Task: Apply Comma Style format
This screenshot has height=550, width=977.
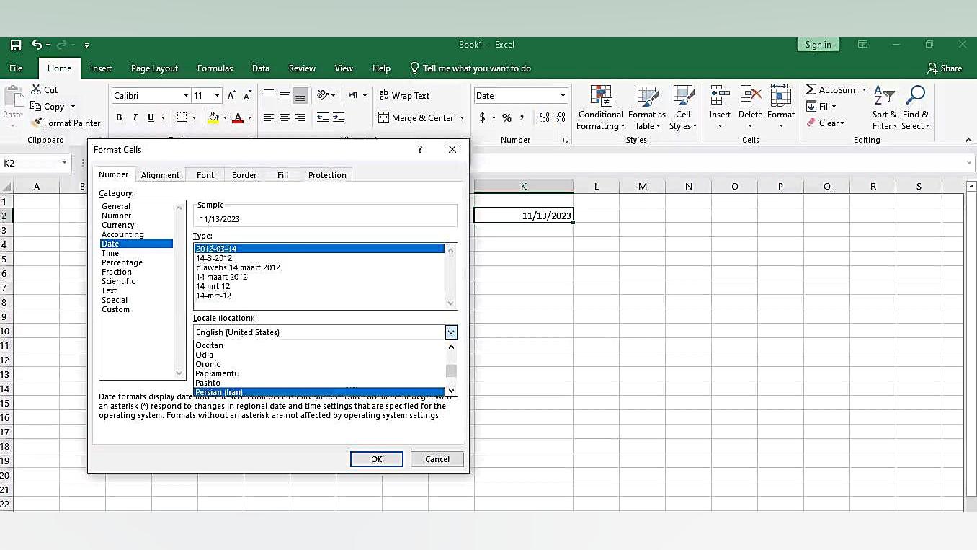Action: point(522,117)
